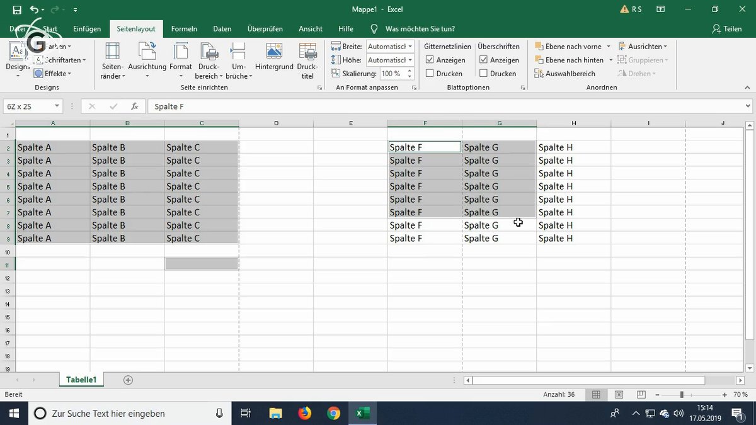This screenshot has width=756, height=425.
Task: Click inside the formula bar
Action: (315, 106)
